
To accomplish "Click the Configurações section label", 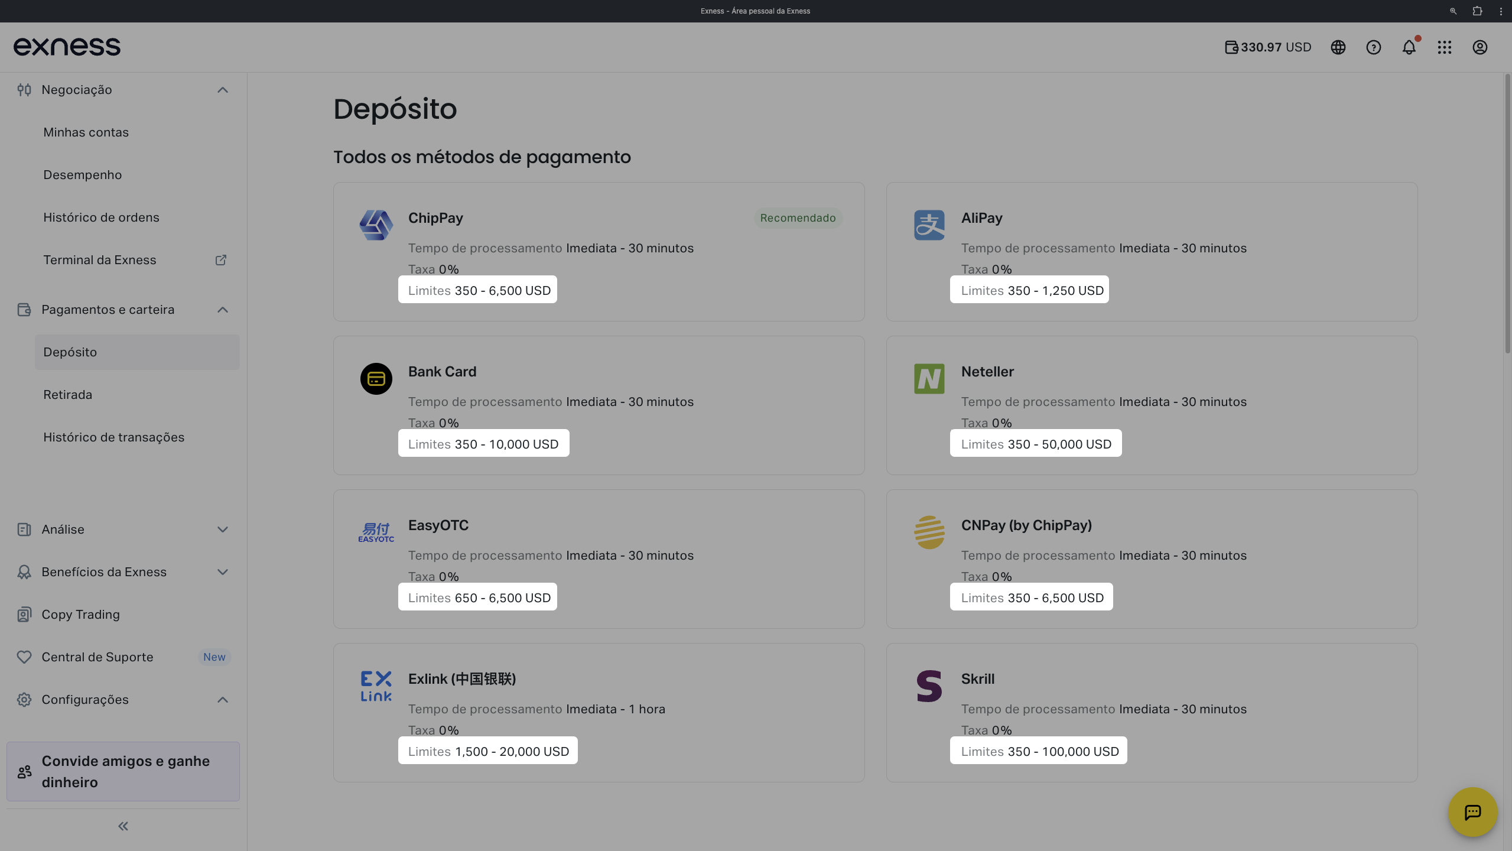I will 85,700.
